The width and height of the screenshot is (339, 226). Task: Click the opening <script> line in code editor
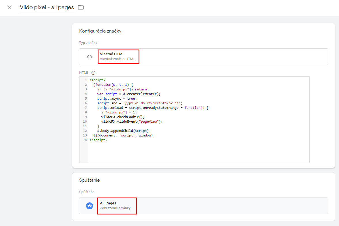97,80
